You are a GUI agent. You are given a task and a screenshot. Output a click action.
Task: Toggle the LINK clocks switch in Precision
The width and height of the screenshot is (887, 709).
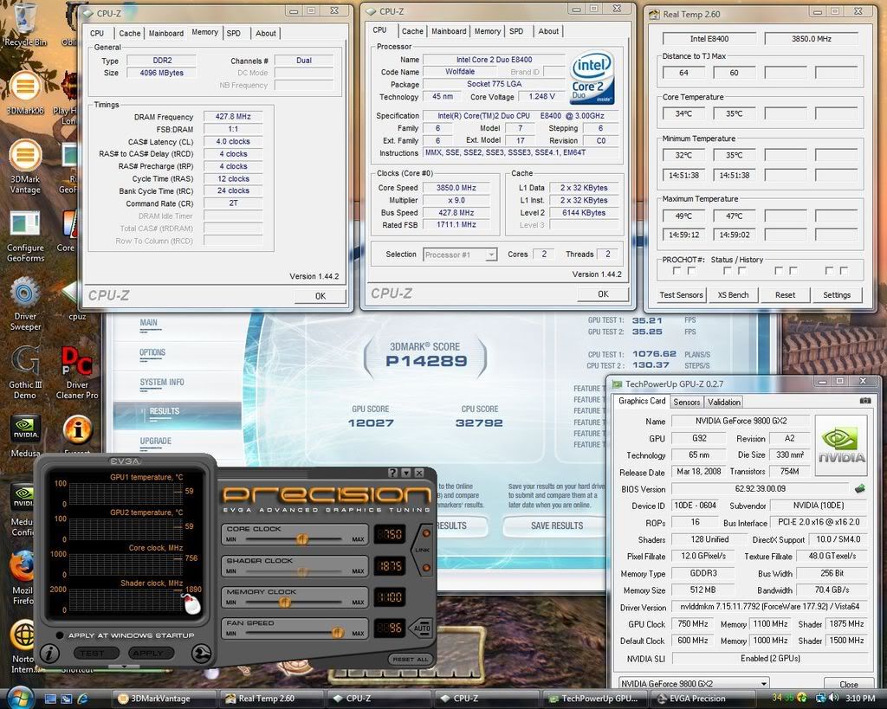pyautogui.click(x=423, y=550)
